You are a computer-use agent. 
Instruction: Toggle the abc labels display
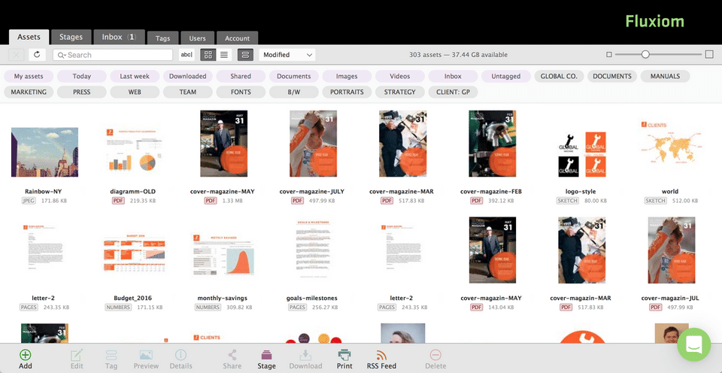coord(187,55)
